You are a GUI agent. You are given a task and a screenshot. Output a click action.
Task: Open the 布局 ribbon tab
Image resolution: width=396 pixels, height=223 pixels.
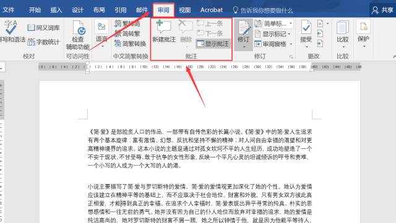coord(99,10)
